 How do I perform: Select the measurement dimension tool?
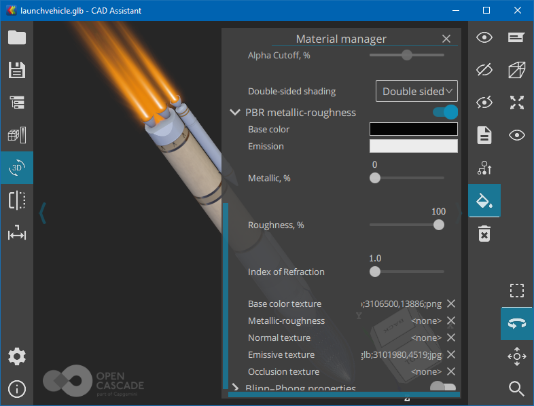17,234
